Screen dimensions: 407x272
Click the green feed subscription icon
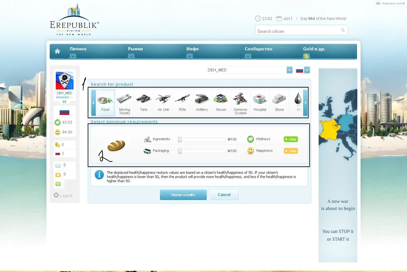(58, 184)
